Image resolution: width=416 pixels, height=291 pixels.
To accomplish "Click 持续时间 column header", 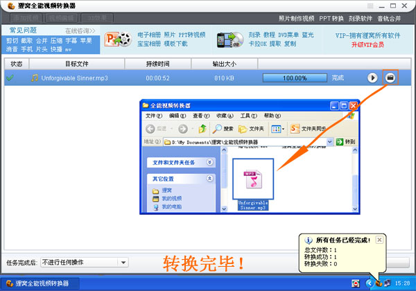I will [x=158, y=64].
